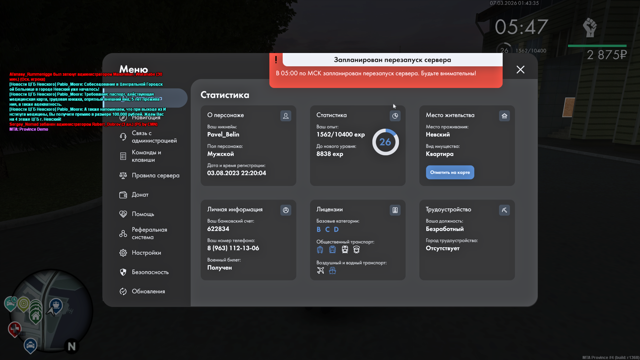Click the airplane license icon

tap(320, 270)
